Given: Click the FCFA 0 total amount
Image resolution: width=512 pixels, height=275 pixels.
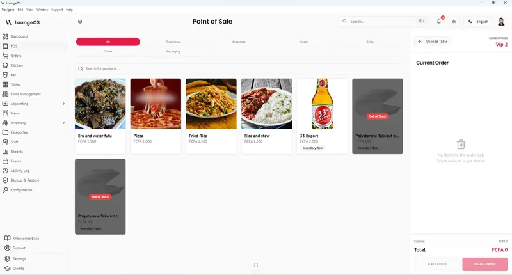Looking at the screenshot, I should coord(500,250).
